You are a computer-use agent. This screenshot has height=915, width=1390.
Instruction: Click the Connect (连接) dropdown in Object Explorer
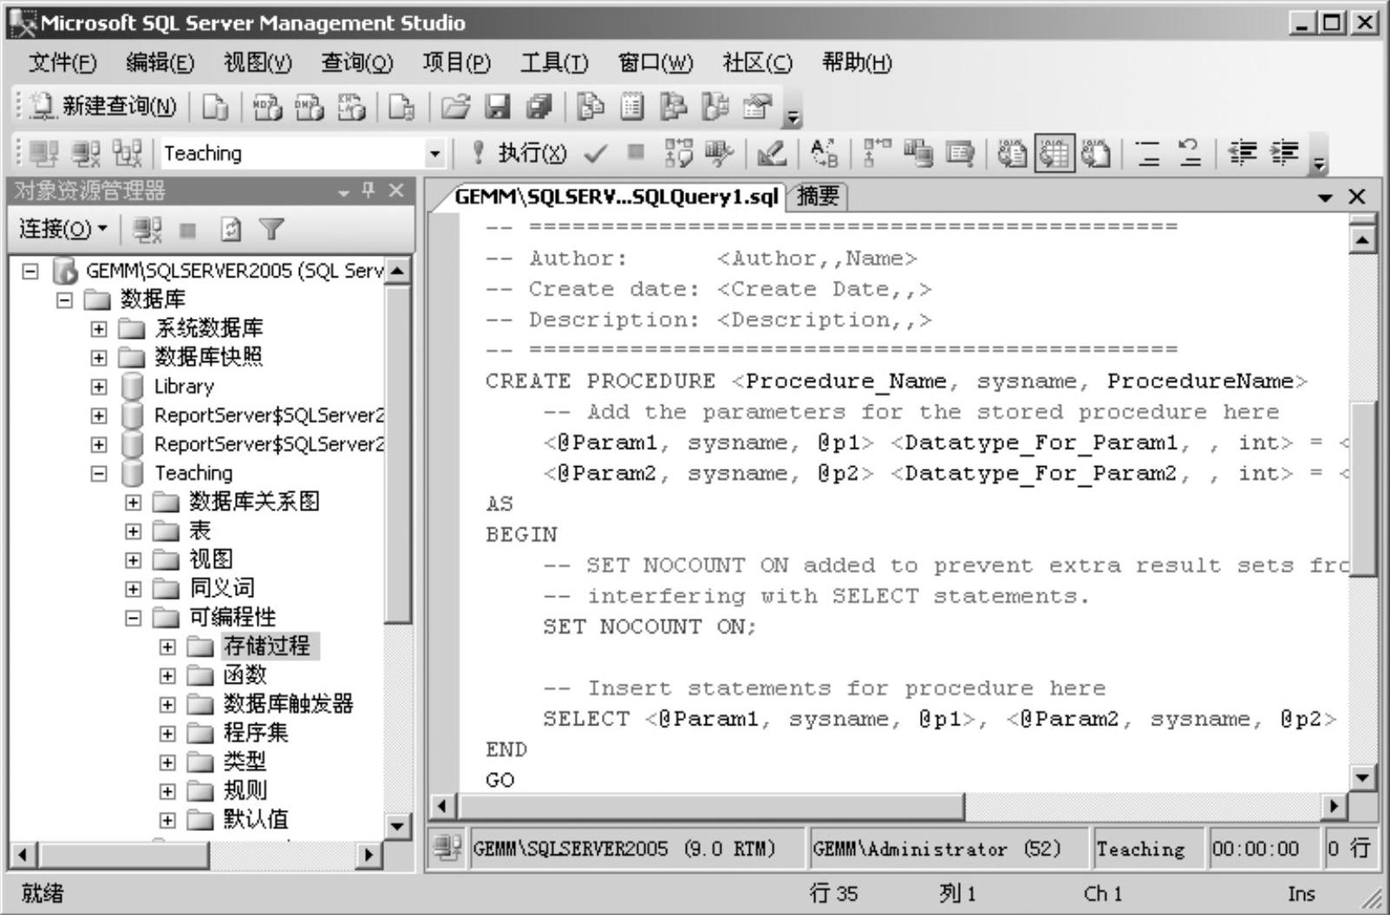tap(63, 229)
